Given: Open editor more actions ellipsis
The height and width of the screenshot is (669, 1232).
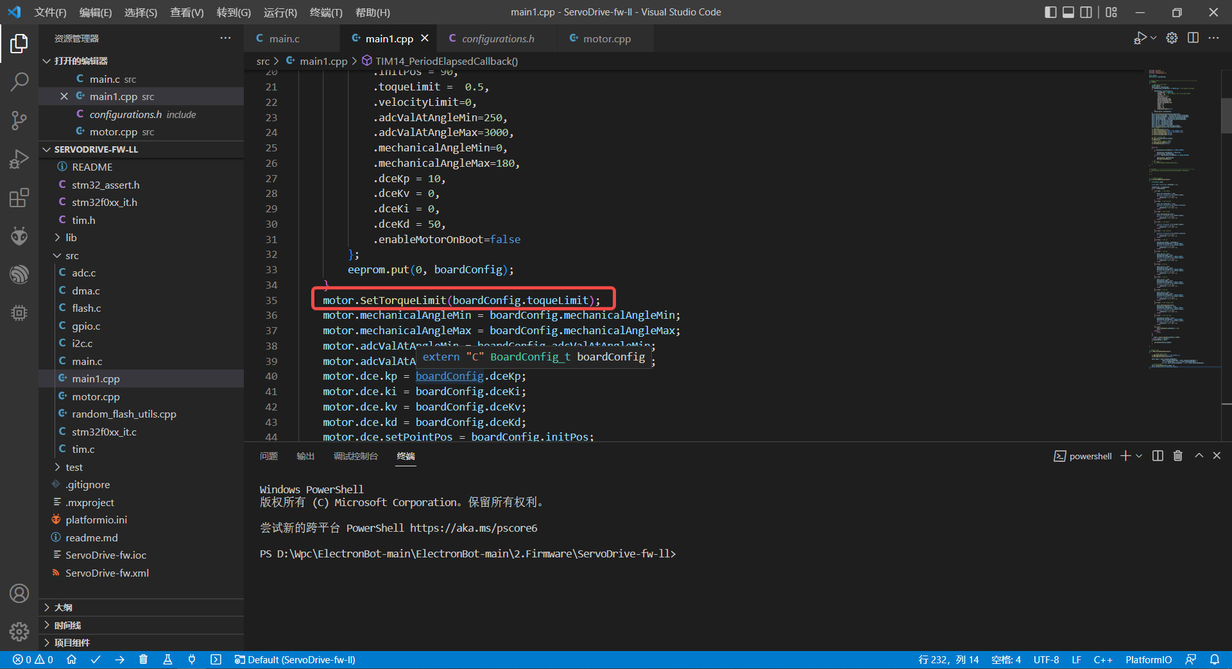Looking at the screenshot, I should (1213, 38).
